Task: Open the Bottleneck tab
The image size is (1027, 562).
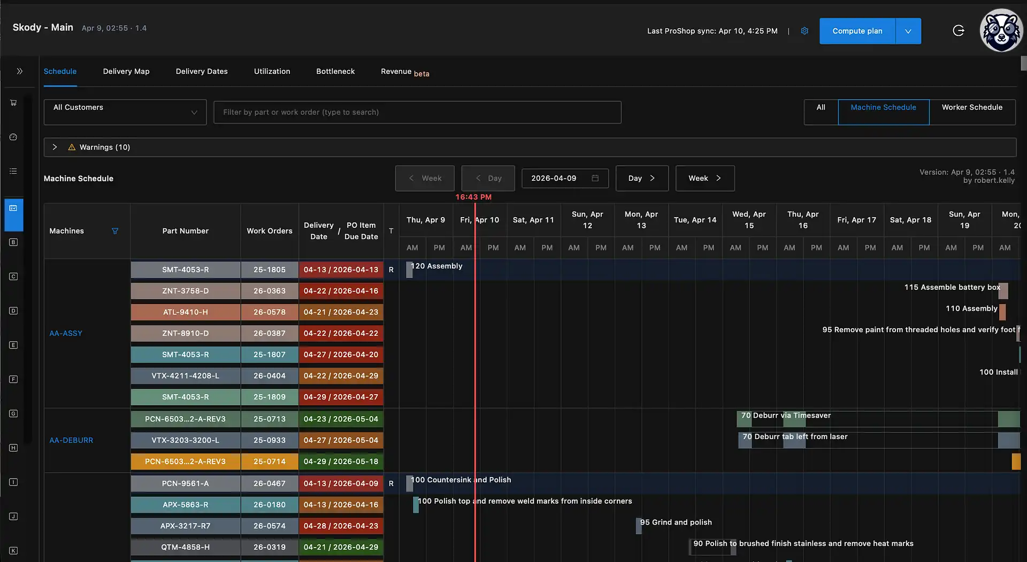Action: [x=335, y=72]
